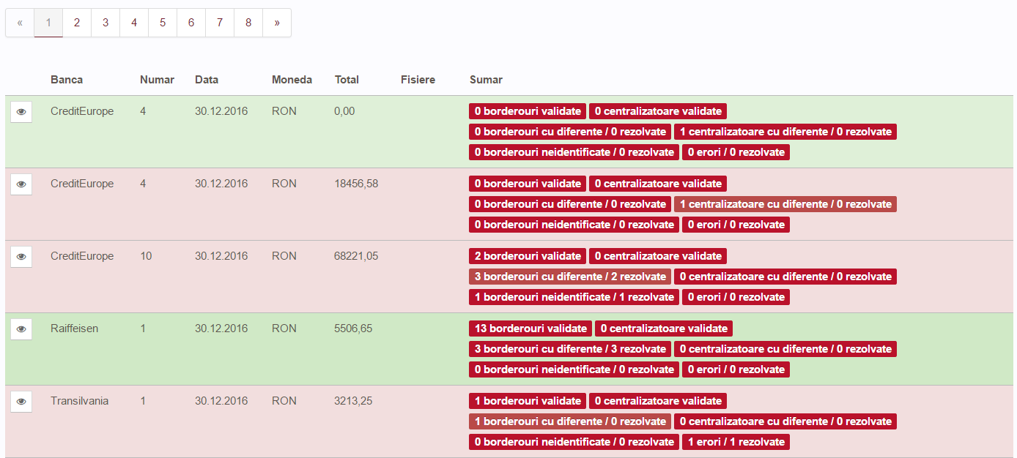Click the Raiffeisen bank name cell
This screenshot has height=458, width=1017.
74,329
